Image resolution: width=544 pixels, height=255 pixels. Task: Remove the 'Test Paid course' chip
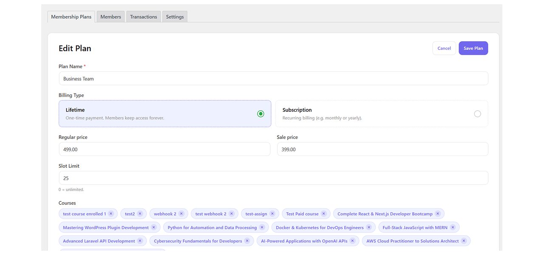pos(323,214)
